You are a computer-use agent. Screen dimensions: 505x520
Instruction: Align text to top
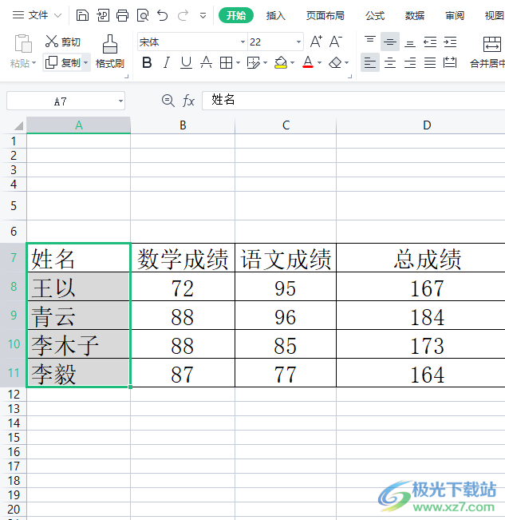[370, 41]
